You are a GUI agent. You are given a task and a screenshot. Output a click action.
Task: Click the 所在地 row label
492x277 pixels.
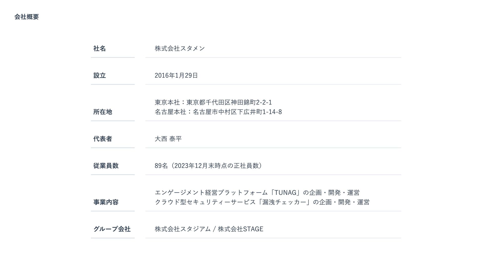[102, 112]
